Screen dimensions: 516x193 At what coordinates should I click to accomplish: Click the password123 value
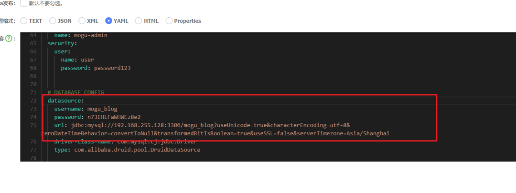[x=112, y=68]
